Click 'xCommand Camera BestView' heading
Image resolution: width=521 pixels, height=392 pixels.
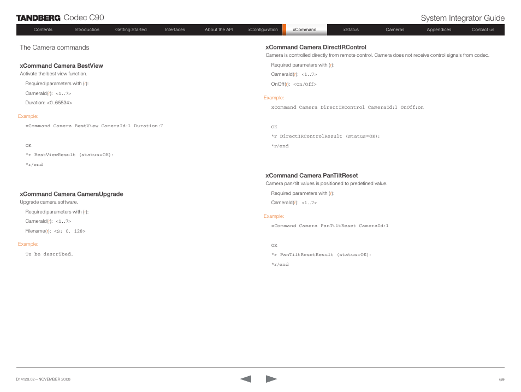point(62,66)
